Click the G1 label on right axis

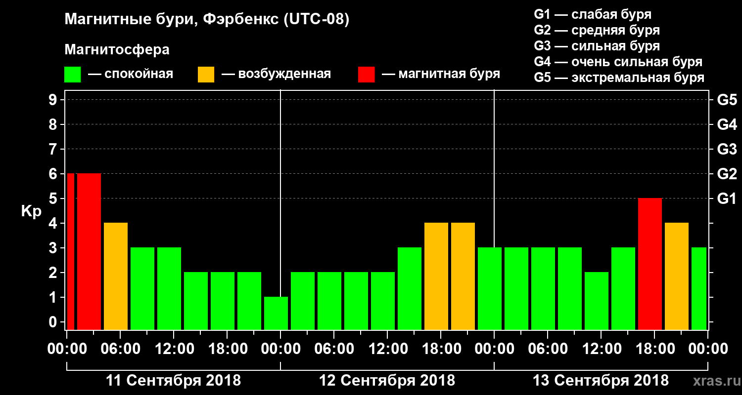(727, 198)
